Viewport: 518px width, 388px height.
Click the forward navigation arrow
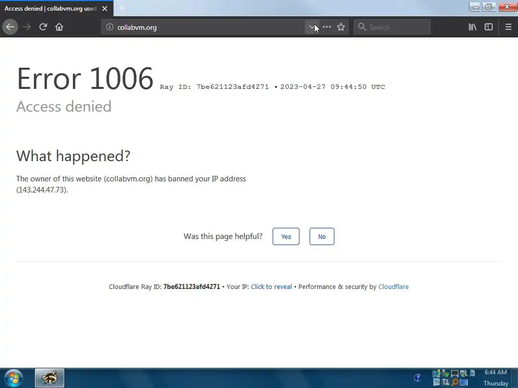[27, 27]
